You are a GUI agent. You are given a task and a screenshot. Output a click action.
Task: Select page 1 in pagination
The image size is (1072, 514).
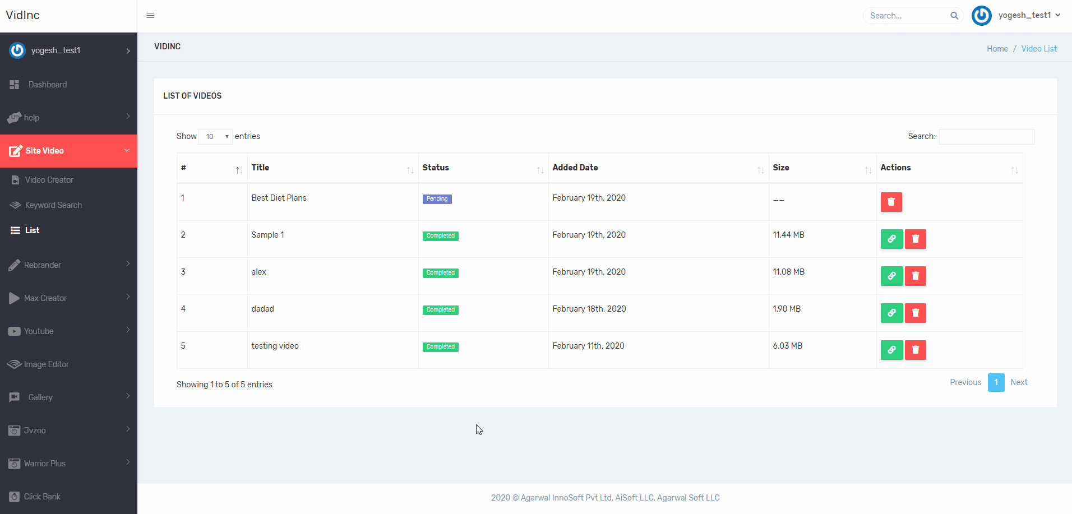[x=996, y=382]
